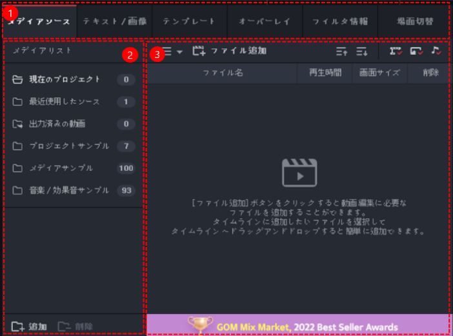Toggle the audio file filter icon
The height and width of the screenshot is (336, 453).
[436, 51]
